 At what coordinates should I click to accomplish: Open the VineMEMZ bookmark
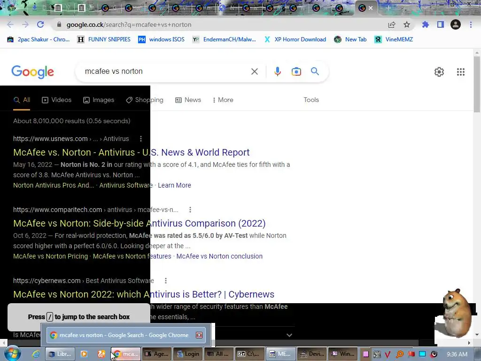click(394, 39)
